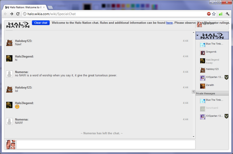Click Numersa's blank avatar beside 'NAW!' message
This screenshot has height=154, width=233.
[x=9, y=122]
